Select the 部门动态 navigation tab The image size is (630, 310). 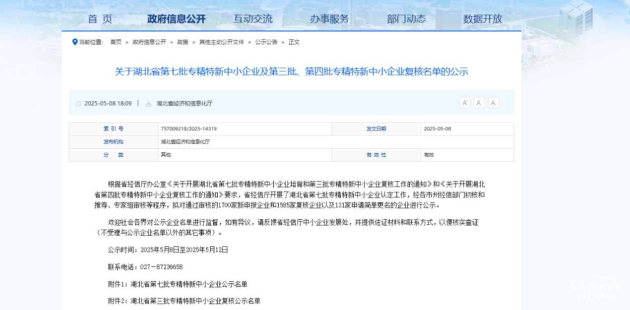coord(406,19)
